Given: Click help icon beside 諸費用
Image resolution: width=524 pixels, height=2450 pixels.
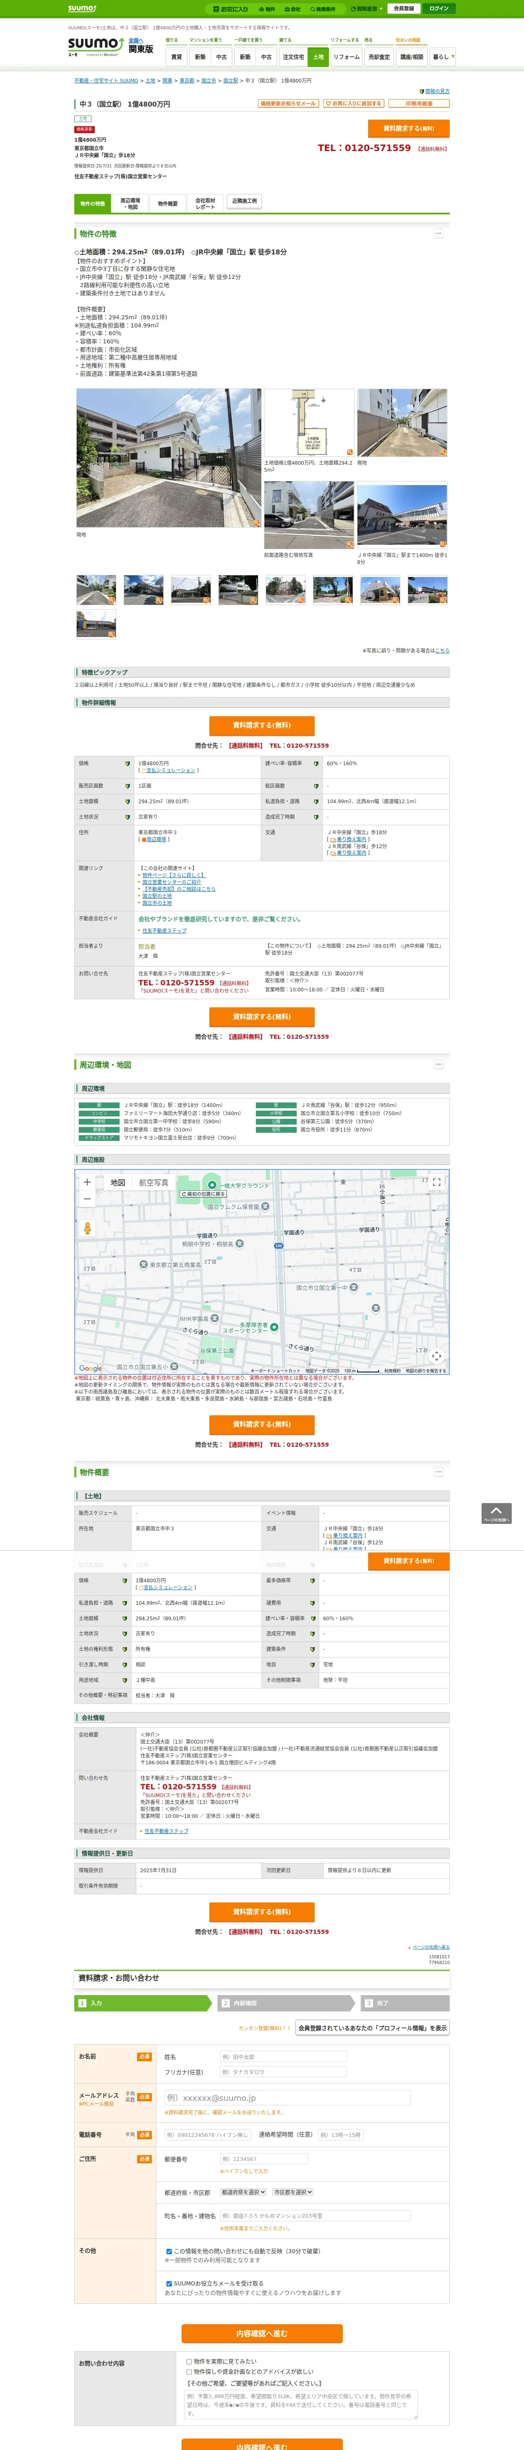Looking at the screenshot, I should 313,1603.
